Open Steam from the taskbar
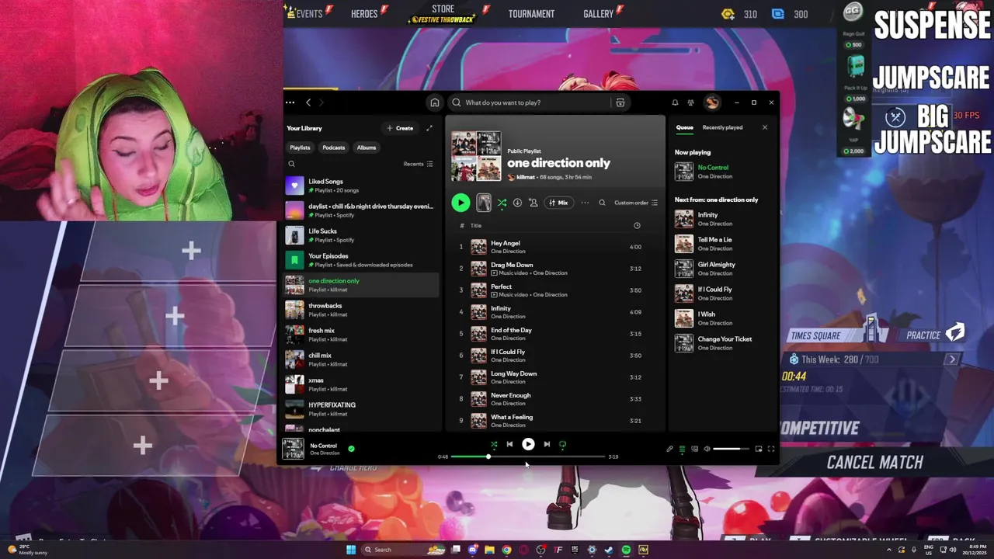This screenshot has height=559, width=994. pyautogui.click(x=609, y=550)
